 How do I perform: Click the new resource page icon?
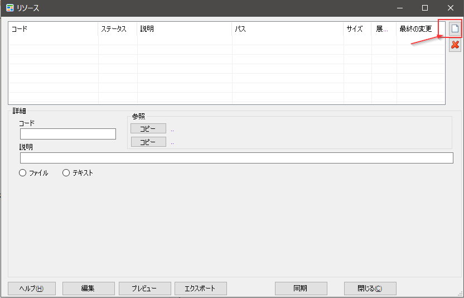(x=455, y=28)
